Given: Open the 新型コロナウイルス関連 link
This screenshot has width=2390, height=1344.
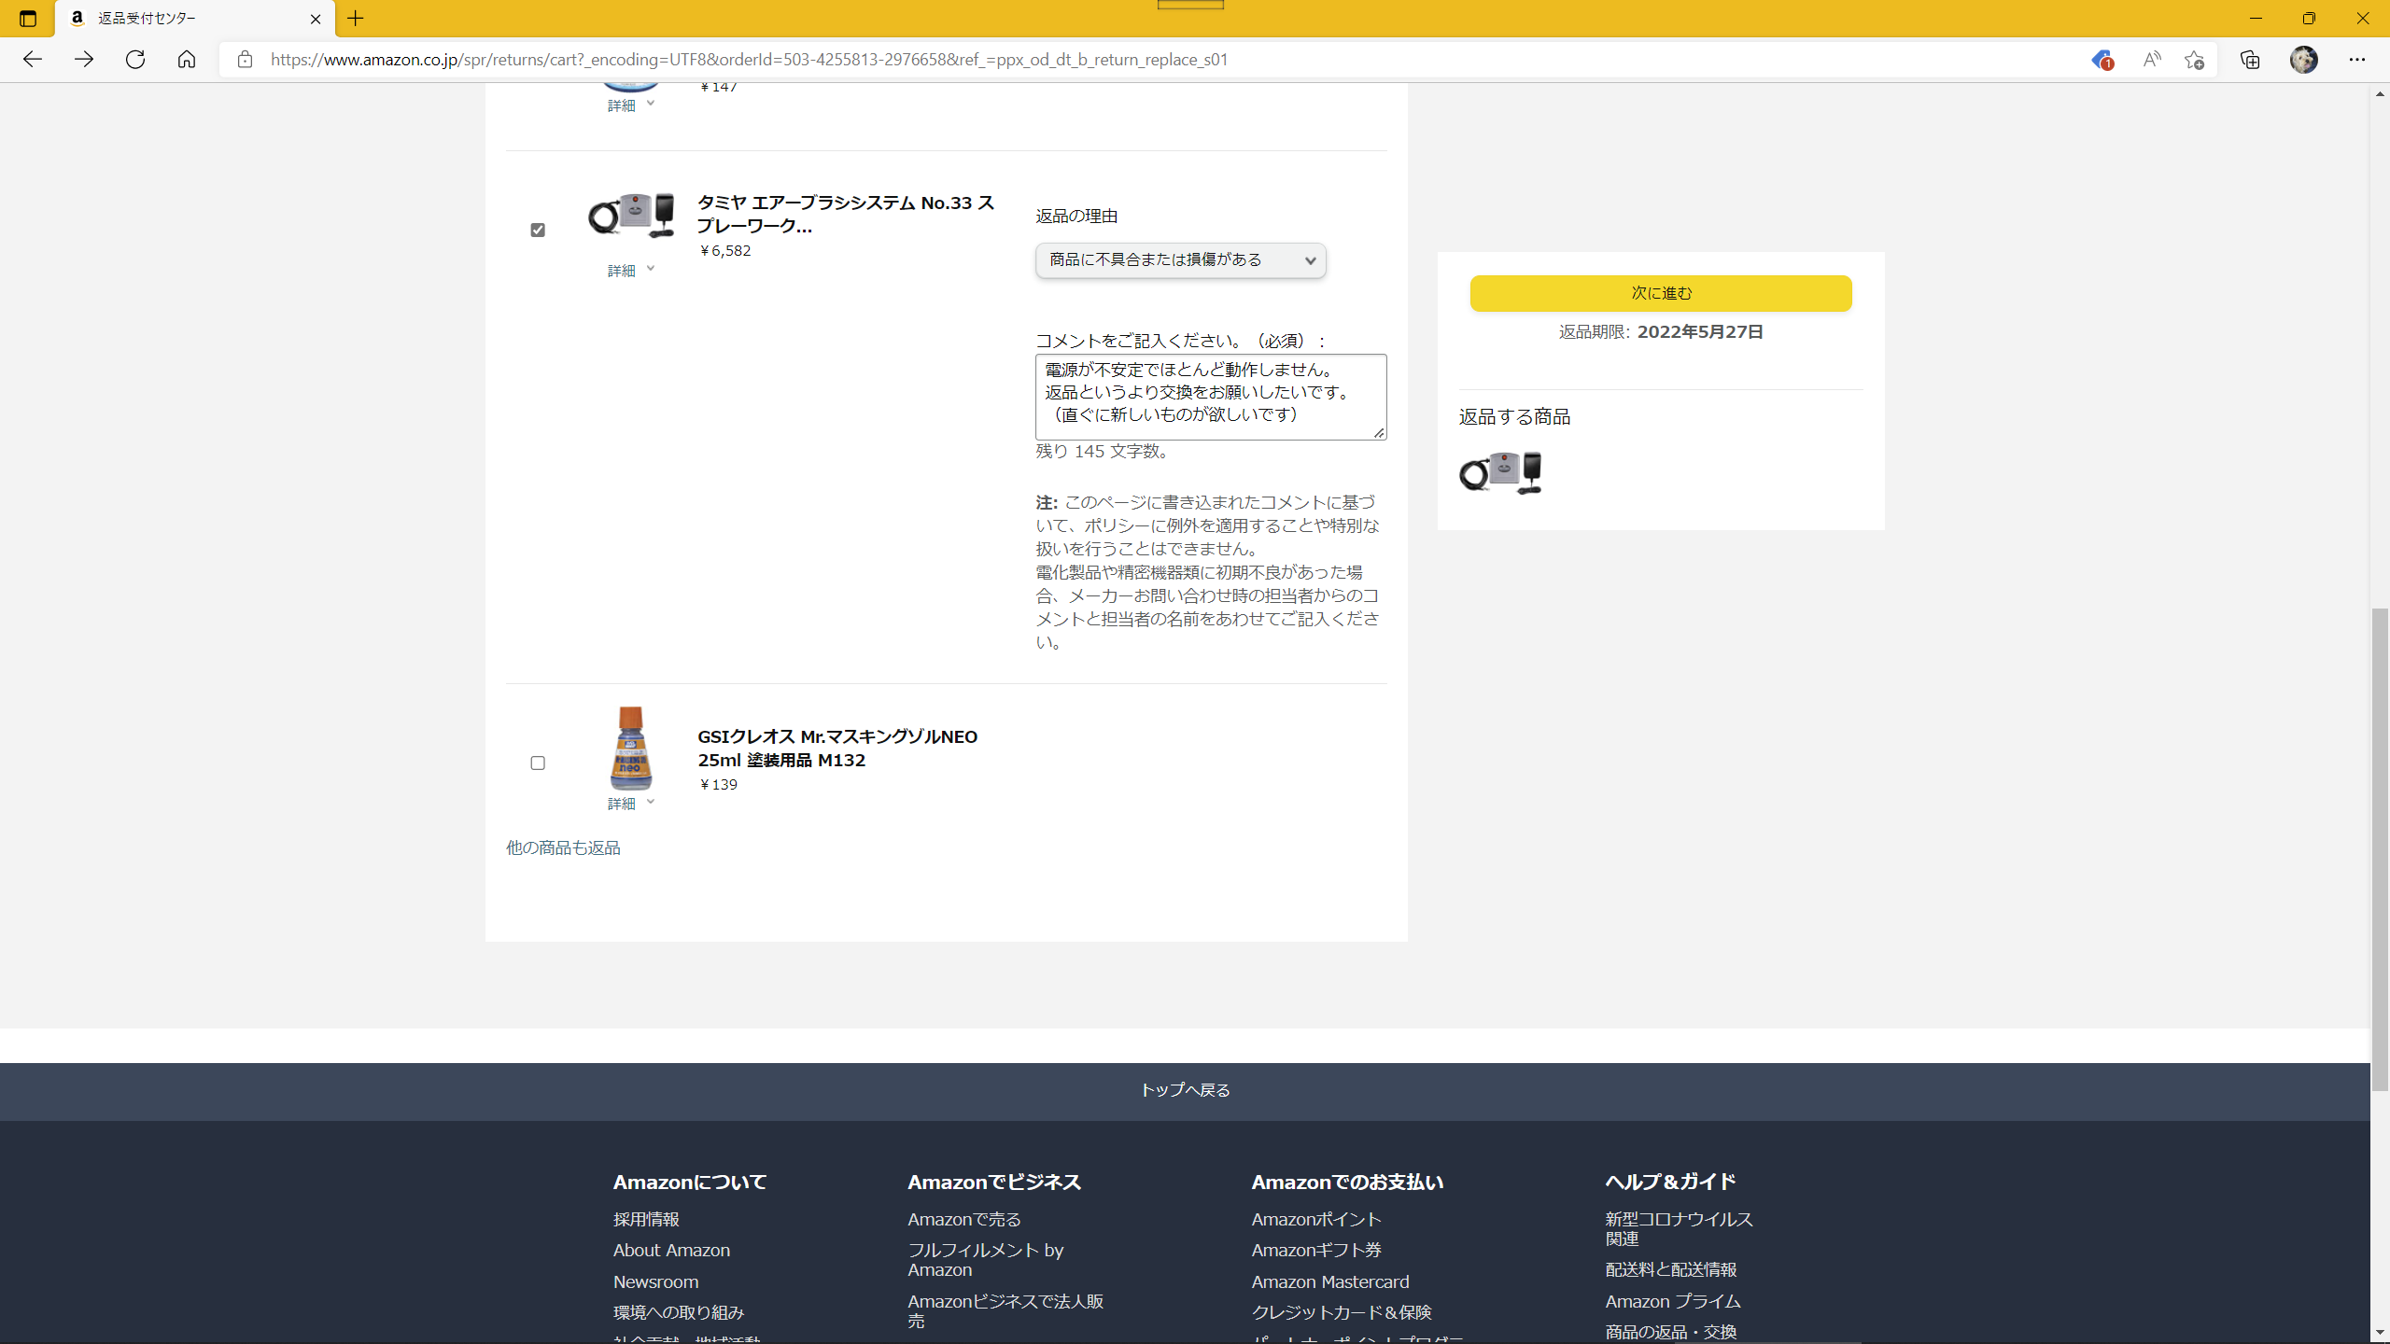Looking at the screenshot, I should (x=1680, y=1229).
